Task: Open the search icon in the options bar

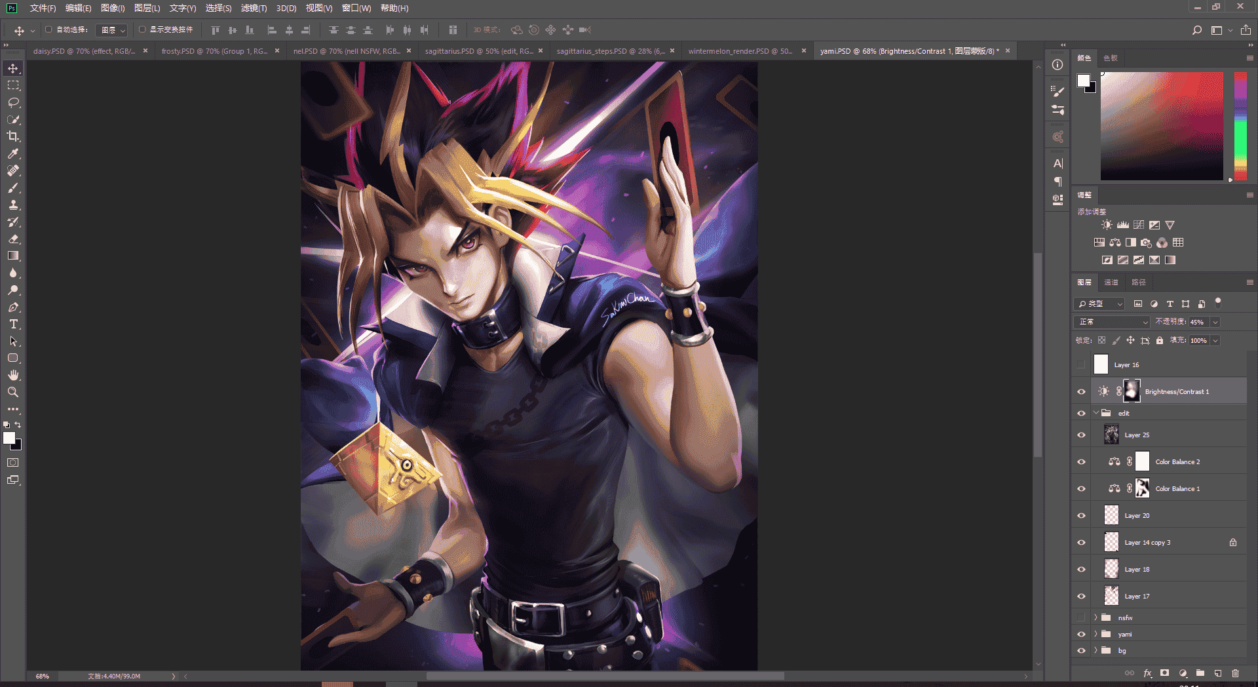Action: click(1197, 30)
